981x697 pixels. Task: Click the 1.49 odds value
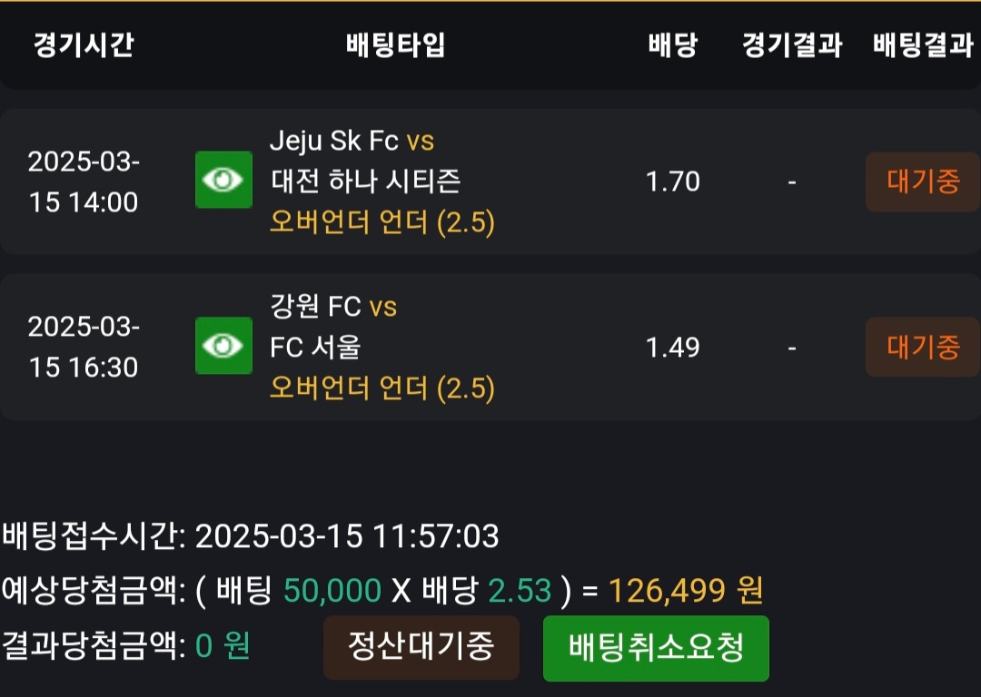[x=673, y=348]
